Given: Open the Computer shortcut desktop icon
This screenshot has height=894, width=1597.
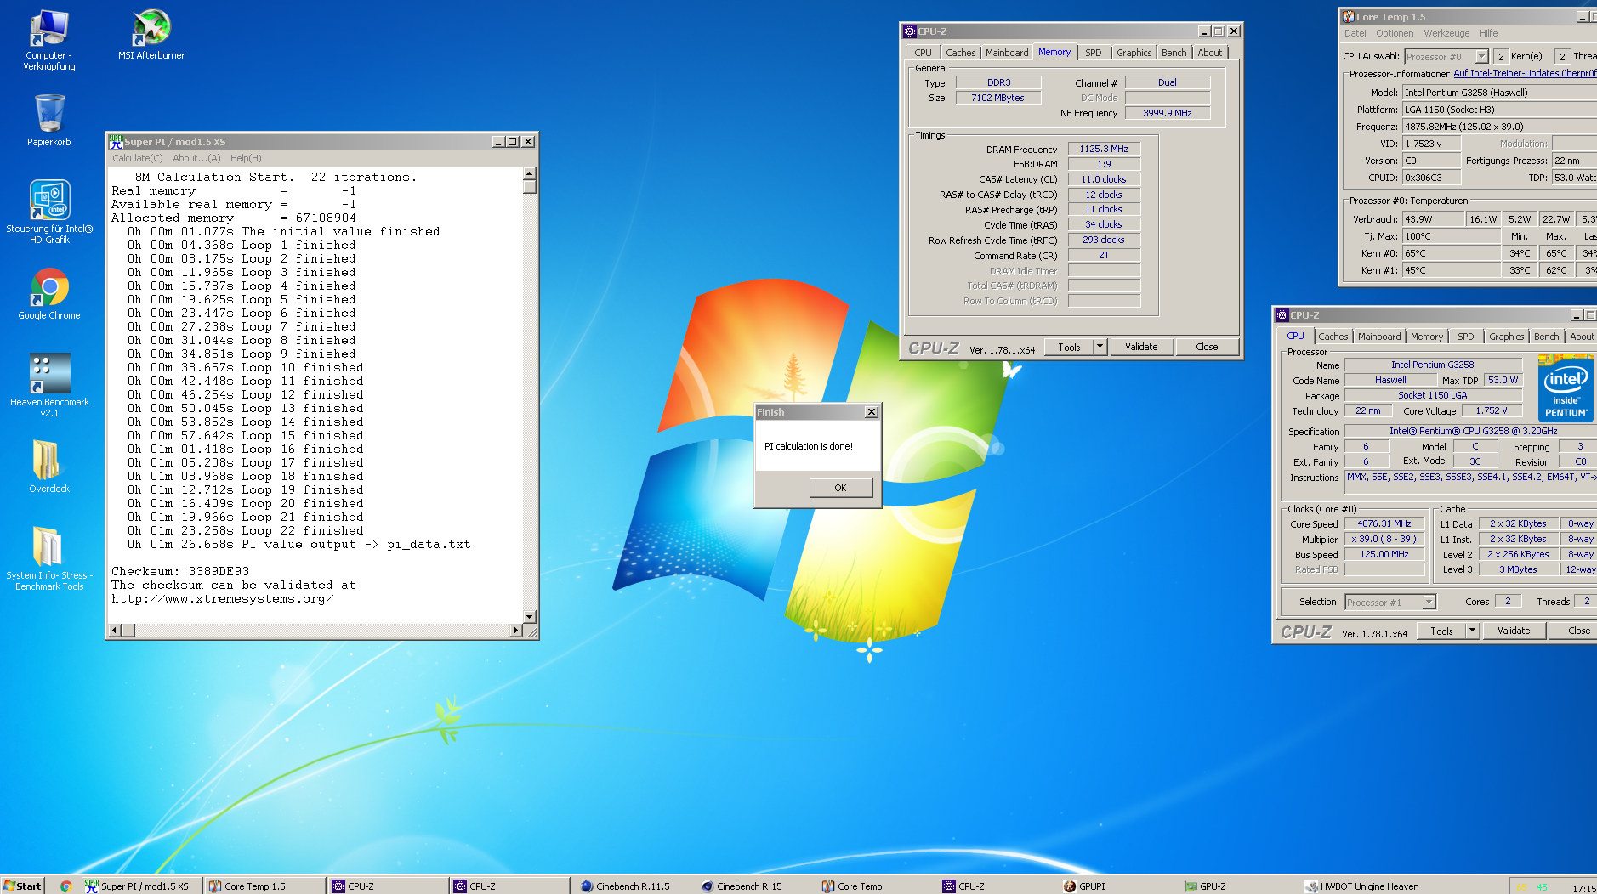Looking at the screenshot, I should [x=48, y=40].
